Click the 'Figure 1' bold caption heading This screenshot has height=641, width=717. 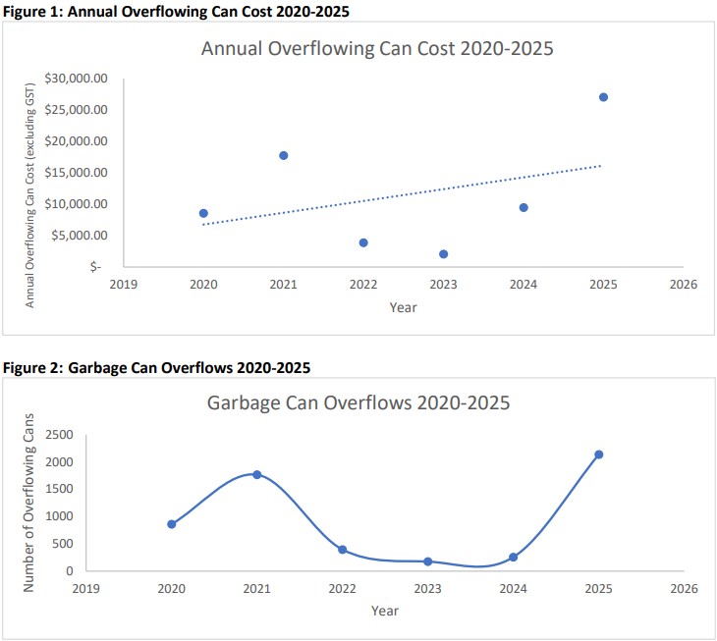(x=176, y=10)
